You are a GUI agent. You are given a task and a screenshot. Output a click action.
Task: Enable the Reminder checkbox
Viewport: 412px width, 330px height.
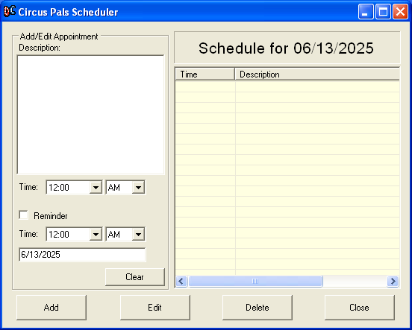24,215
